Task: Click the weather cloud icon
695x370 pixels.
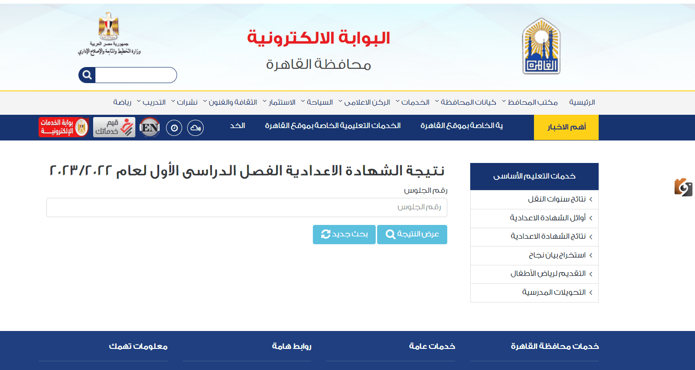Action: (195, 128)
